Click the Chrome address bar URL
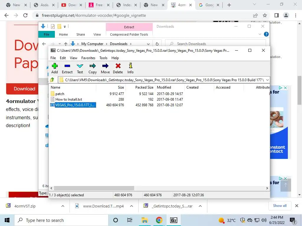 (94, 15)
